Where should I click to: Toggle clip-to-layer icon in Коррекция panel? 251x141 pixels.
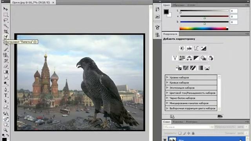(220, 116)
